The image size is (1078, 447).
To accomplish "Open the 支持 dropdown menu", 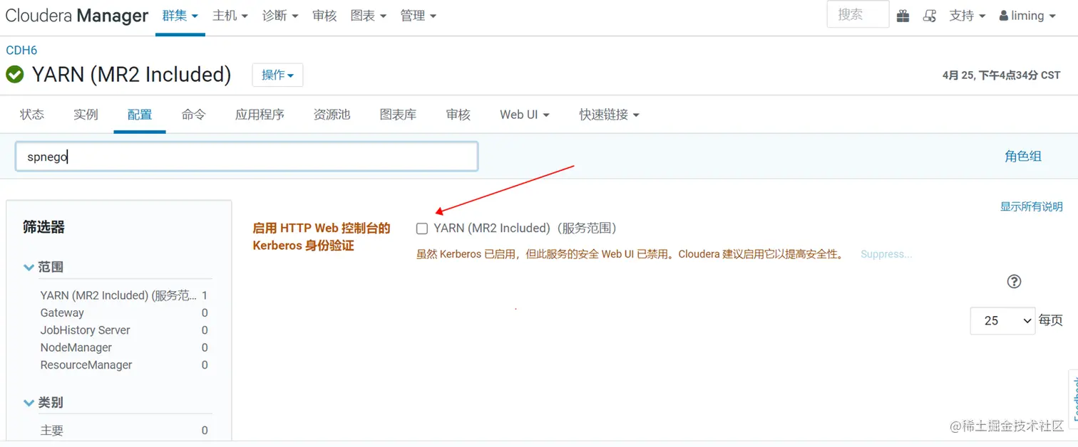I will pyautogui.click(x=967, y=16).
